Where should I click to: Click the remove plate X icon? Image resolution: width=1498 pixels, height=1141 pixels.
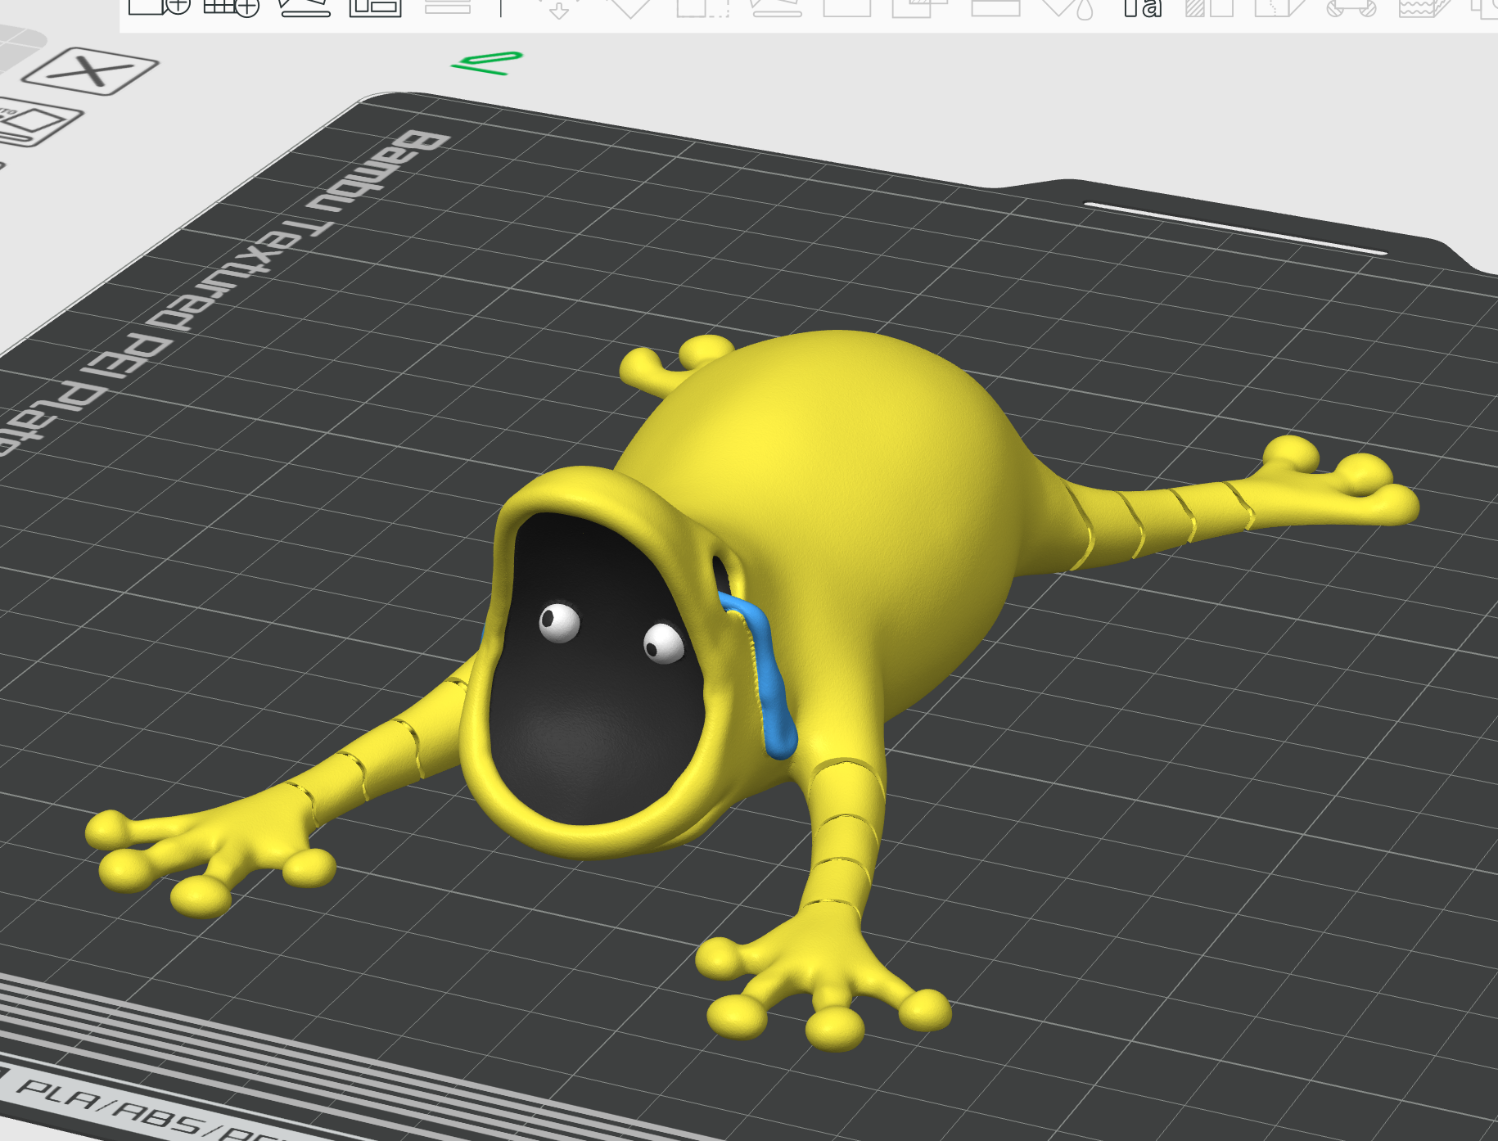point(89,71)
